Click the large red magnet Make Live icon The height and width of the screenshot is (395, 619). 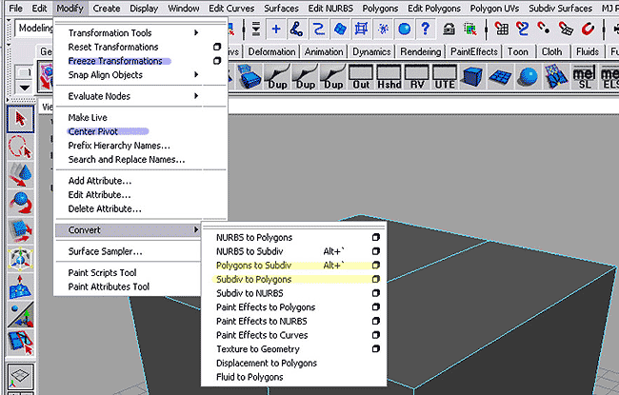588,29
